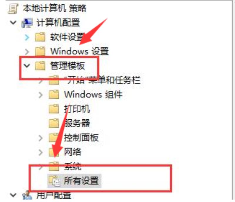
Task: Expand the 网络 node arrow
Action: click(x=41, y=152)
